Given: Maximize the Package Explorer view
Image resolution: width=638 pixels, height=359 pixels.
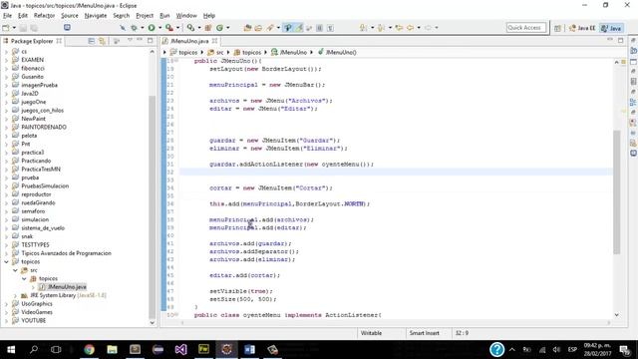Looking at the screenshot, I should (x=150, y=40).
